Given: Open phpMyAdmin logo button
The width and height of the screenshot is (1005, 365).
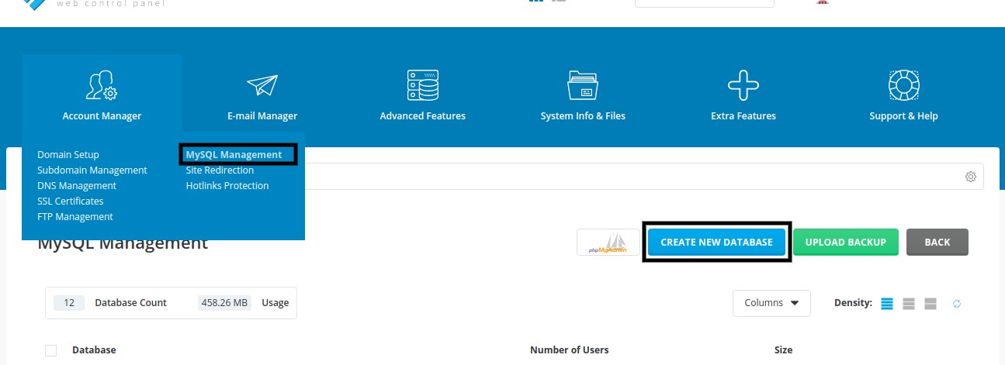Looking at the screenshot, I should coord(608,243).
